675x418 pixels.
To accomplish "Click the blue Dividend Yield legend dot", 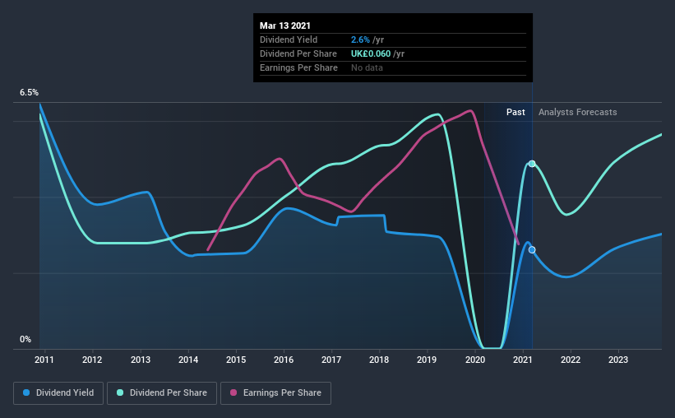I will [x=26, y=392].
